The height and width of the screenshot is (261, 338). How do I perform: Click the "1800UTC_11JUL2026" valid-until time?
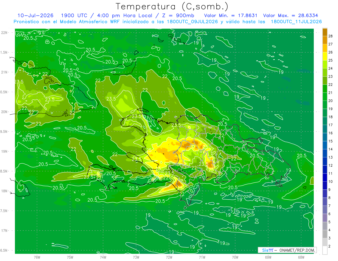point(296,22)
